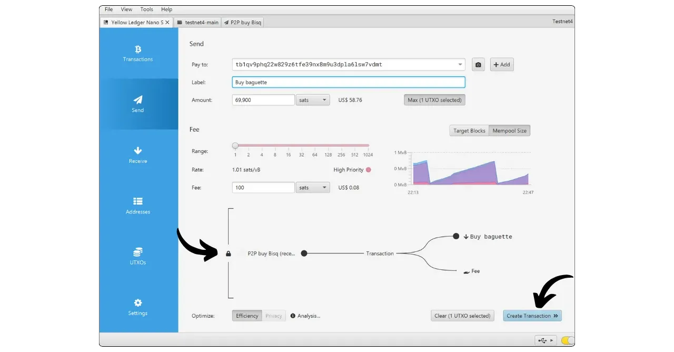Image resolution: width=674 pixels, height=352 pixels.
Task: Switch to the testnet4-main tab
Action: point(197,23)
